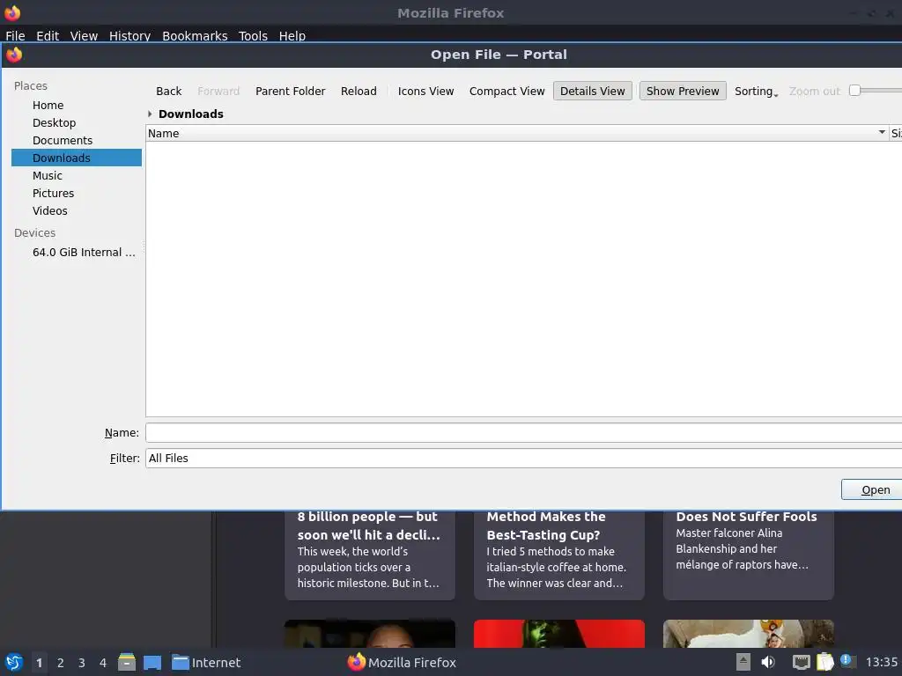Screen dimensions: 902x676
Task: Select Documents in Places
Action: click(77, 140)
